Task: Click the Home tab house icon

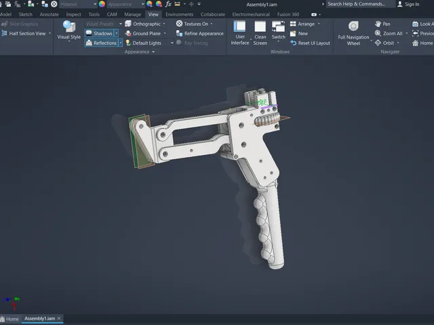Action: tap(3, 319)
